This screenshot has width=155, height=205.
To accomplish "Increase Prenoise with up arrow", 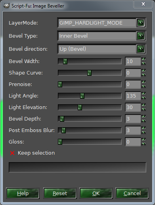I will (x=144, y=82).
